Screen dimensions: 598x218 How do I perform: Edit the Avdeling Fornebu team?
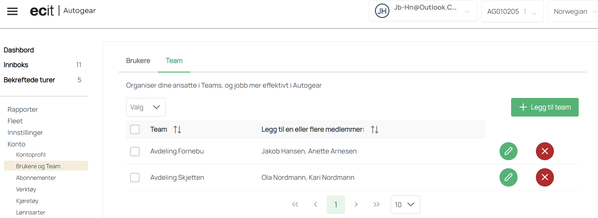[x=508, y=151]
